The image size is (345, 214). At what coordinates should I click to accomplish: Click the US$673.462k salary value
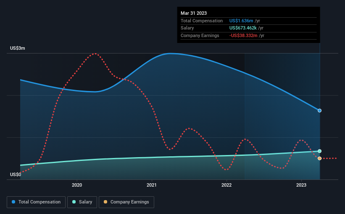click(x=243, y=28)
